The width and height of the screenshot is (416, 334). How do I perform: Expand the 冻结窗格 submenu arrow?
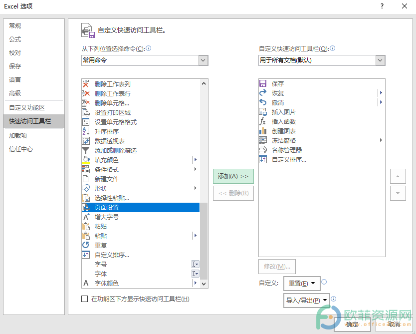tap(381, 140)
